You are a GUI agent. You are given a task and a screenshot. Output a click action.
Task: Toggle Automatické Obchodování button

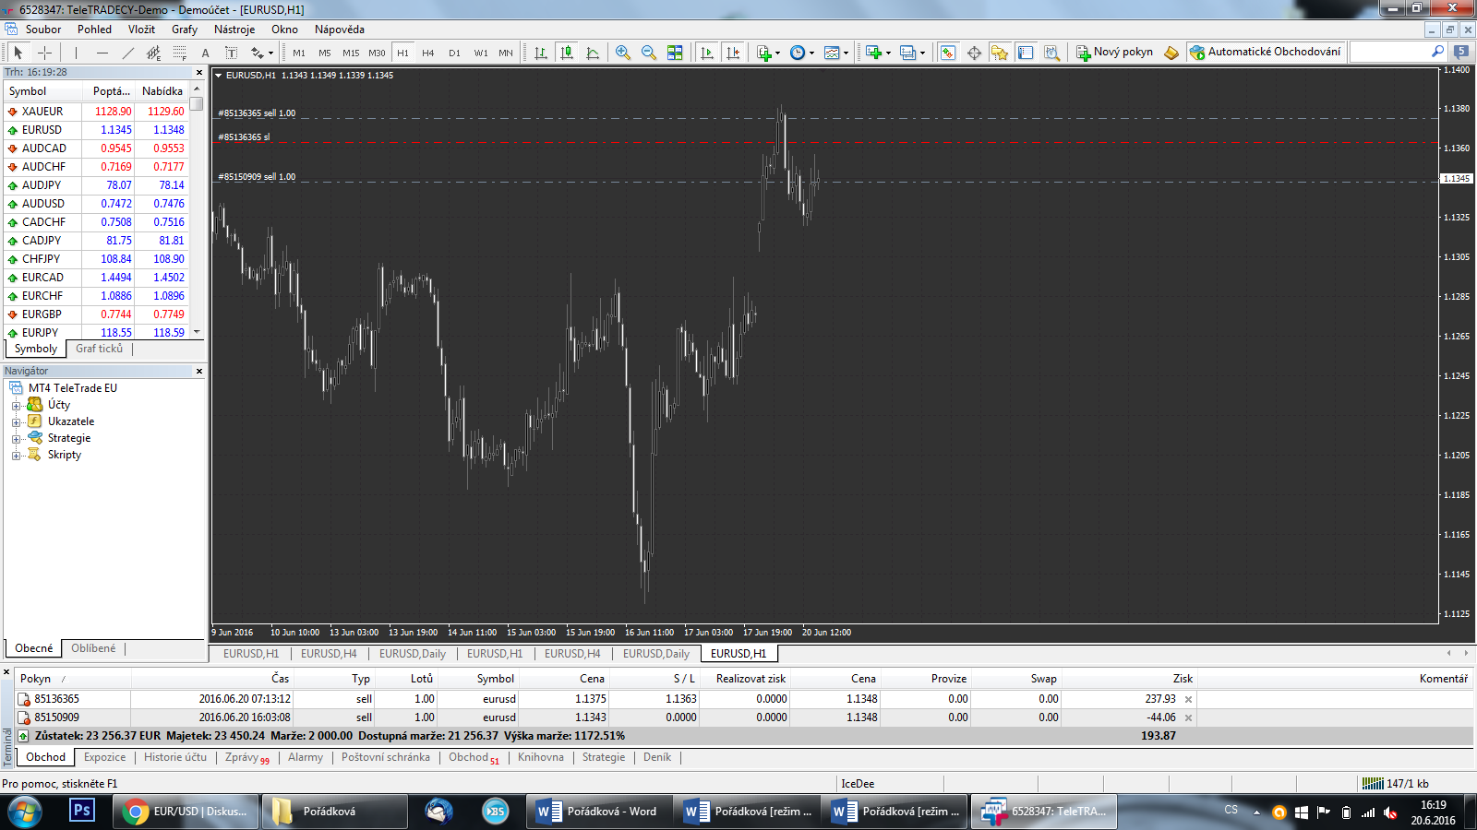1266,53
